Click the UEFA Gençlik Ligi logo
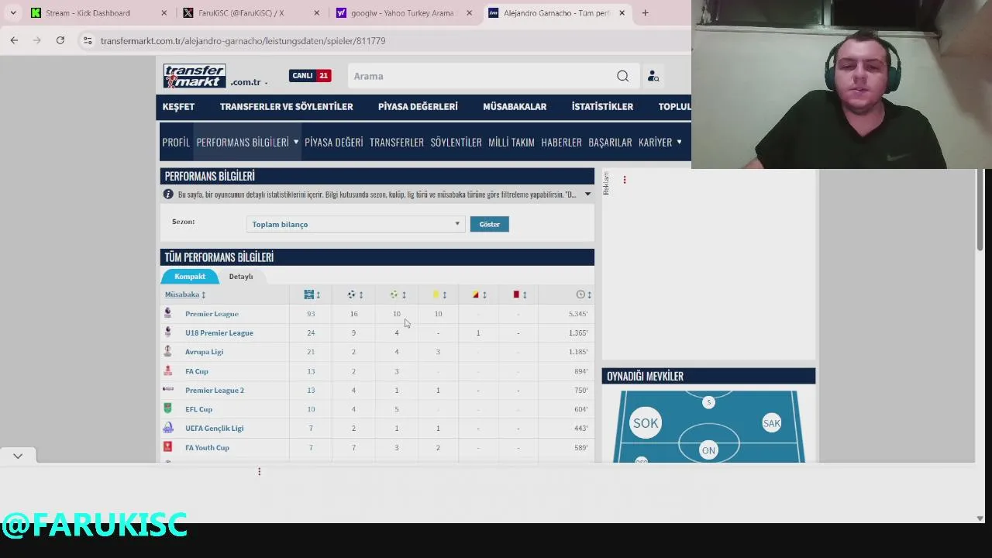Image resolution: width=992 pixels, height=558 pixels. tap(167, 428)
